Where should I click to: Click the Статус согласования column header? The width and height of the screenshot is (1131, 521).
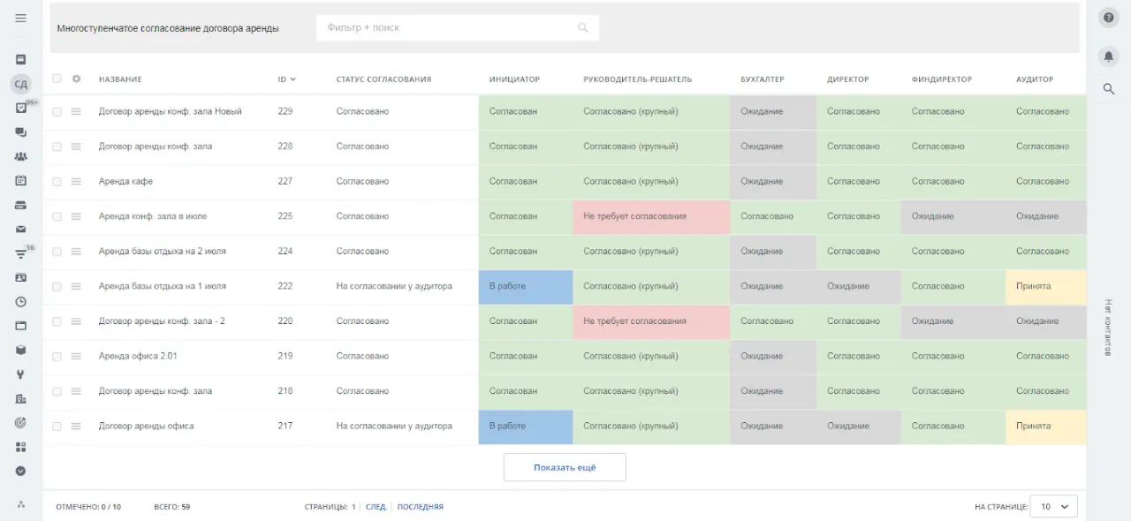coord(383,79)
